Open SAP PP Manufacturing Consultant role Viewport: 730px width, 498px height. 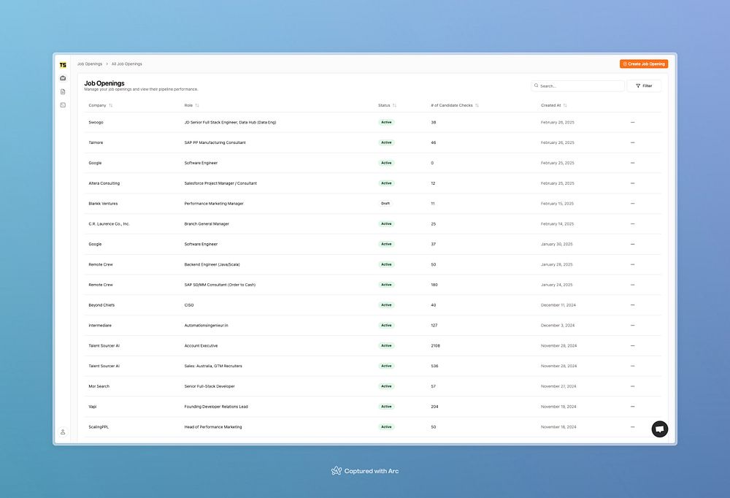tap(215, 142)
